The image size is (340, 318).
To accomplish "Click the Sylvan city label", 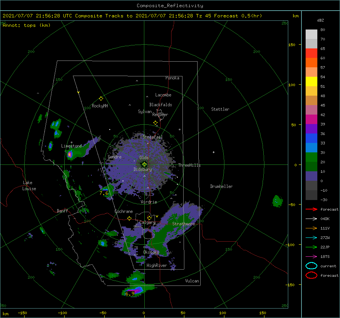I will point(145,112).
